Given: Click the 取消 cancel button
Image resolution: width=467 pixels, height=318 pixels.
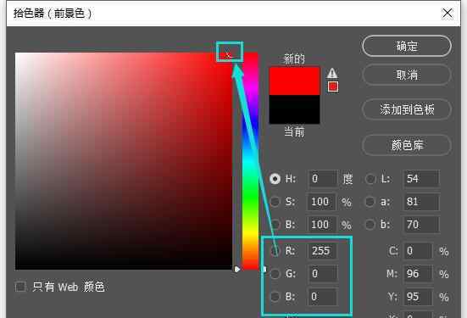Looking at the screenshot, I should click(407, 75).
